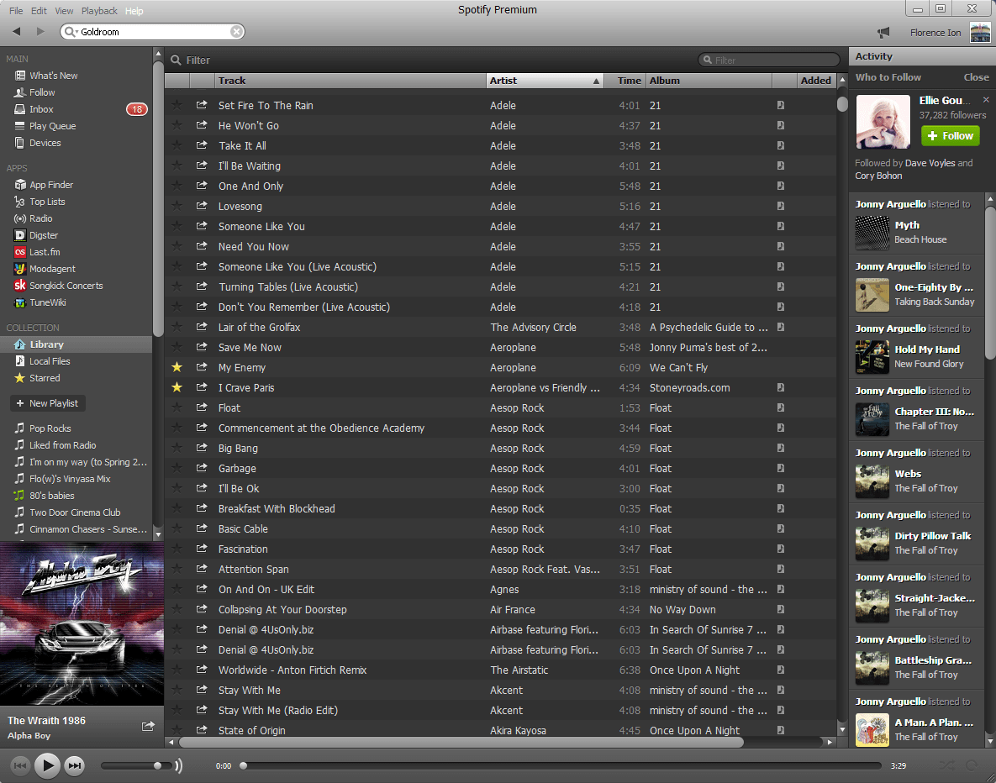Open the Digster app
The image size is (996, 783).
(x=43, y=235)
